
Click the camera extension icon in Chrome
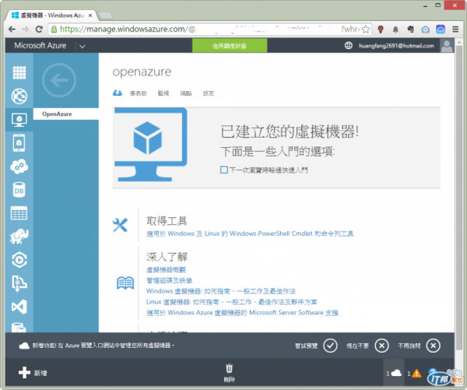pyautogui.click(x=425, y=30)
